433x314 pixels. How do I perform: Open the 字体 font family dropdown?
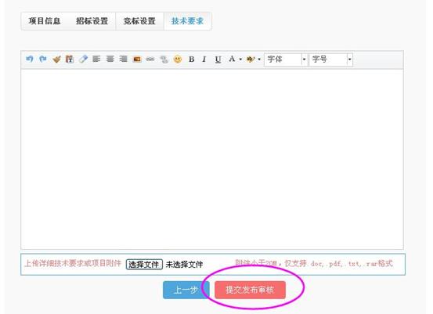(x=286, y=60)
